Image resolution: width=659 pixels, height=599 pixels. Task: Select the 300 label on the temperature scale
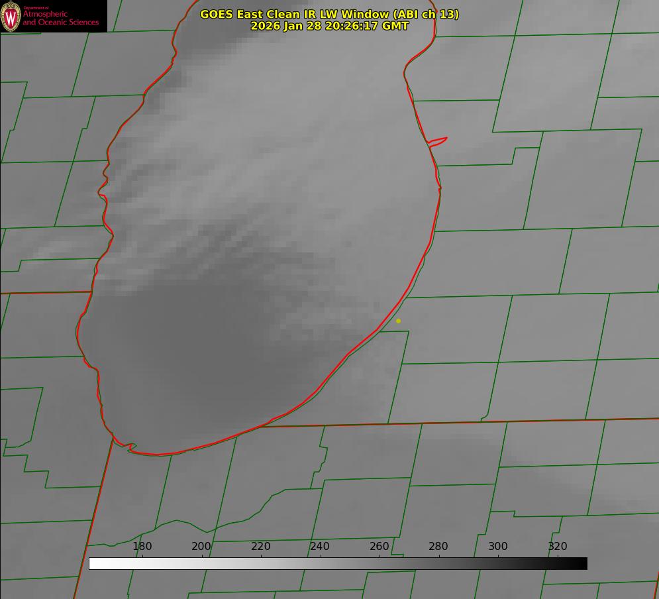498,546
